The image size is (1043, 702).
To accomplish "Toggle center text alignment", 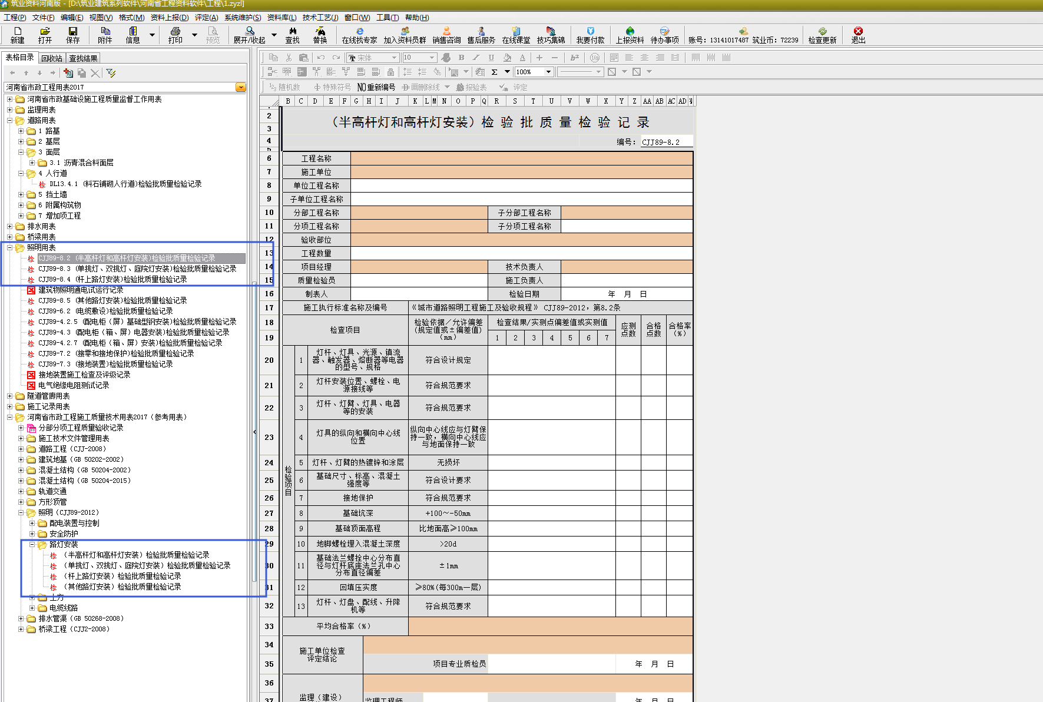I will pyautogui.click(x=644, y=58).
